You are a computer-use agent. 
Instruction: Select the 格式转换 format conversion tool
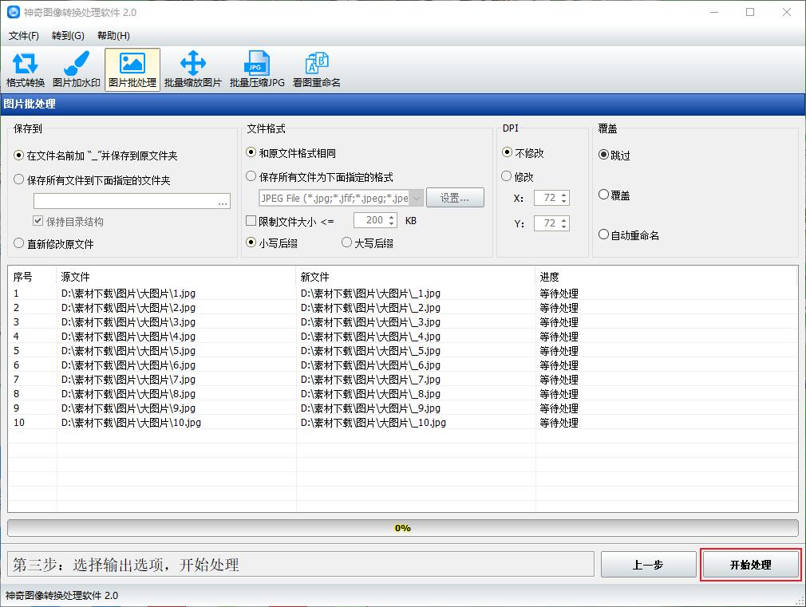24,69
